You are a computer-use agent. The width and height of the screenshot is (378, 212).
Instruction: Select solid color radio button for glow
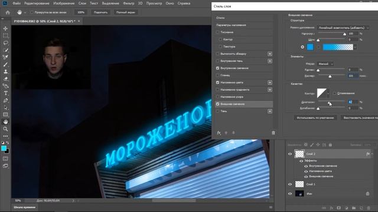point(302,47)
